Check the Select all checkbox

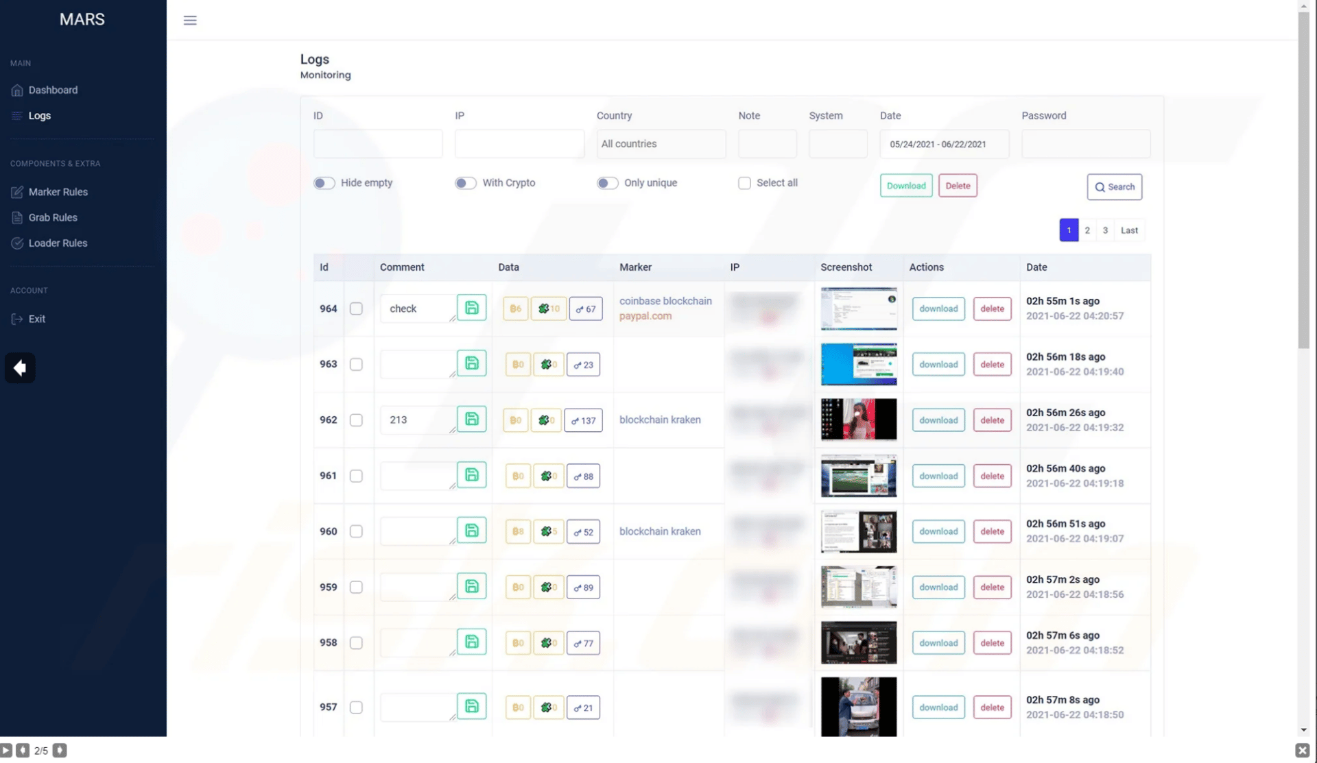(x=744, y=183)
